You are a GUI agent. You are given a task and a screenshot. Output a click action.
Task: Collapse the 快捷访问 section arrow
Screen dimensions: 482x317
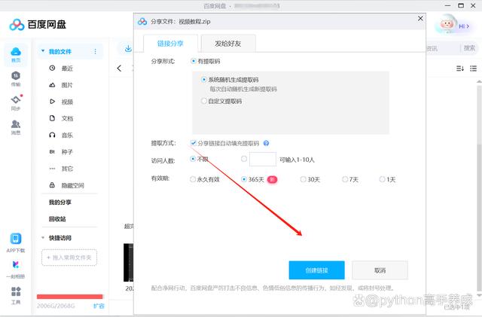(43, 238)
